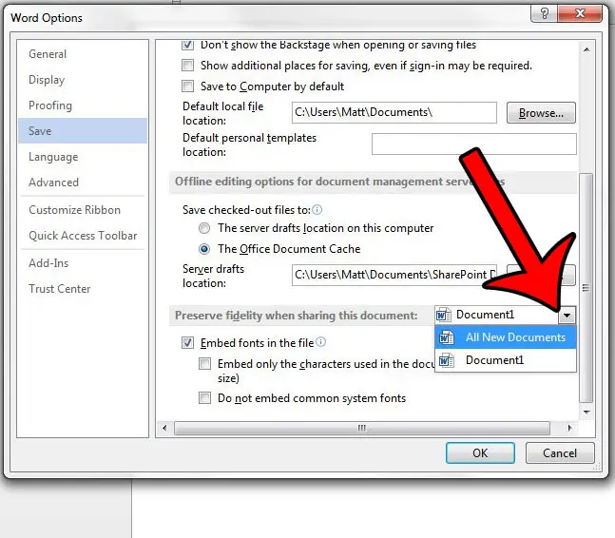Open the General options category

click(x=48, y=54)
